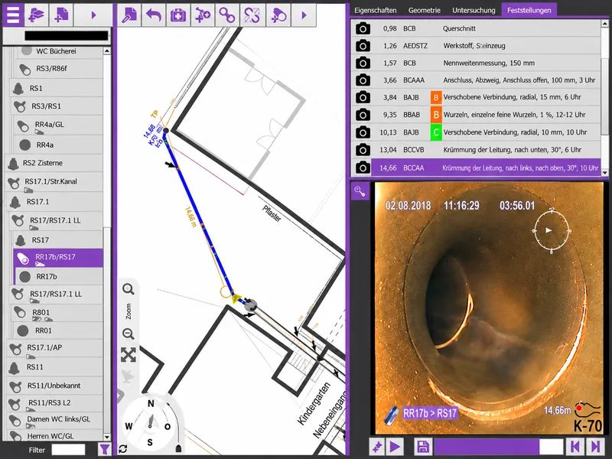Click the first-aid kit icon

pyautogui.click(x=178, y=15)
